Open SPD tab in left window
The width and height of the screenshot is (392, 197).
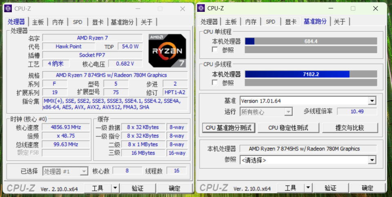(78, 22)
